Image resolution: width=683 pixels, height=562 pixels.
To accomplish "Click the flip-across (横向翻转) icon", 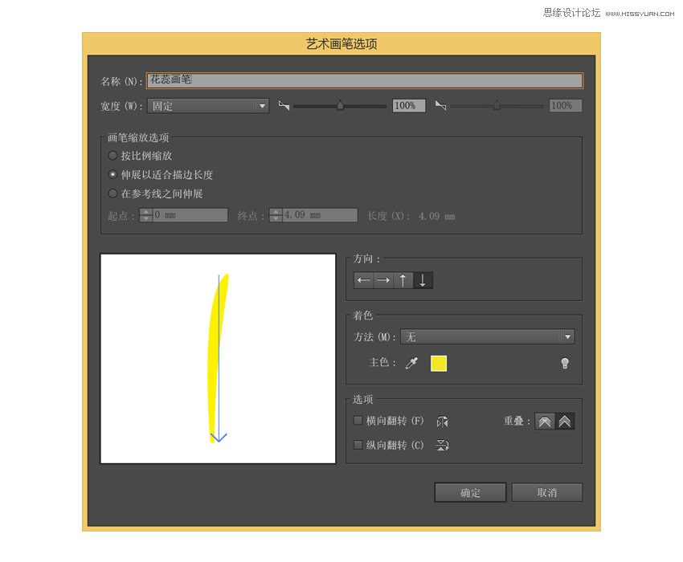I will 442,421.
